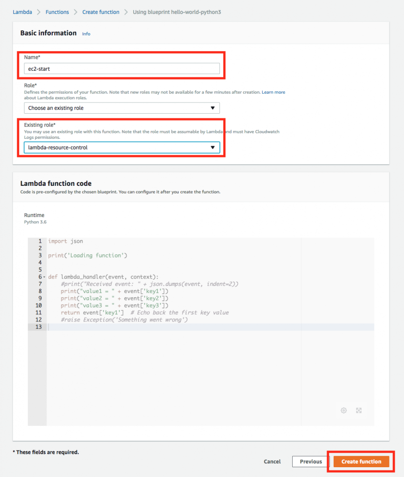Click inside the Name field containing 'ec2-start'
The width and height of the screenshot is (404, 477).
(x=122, y=68)
